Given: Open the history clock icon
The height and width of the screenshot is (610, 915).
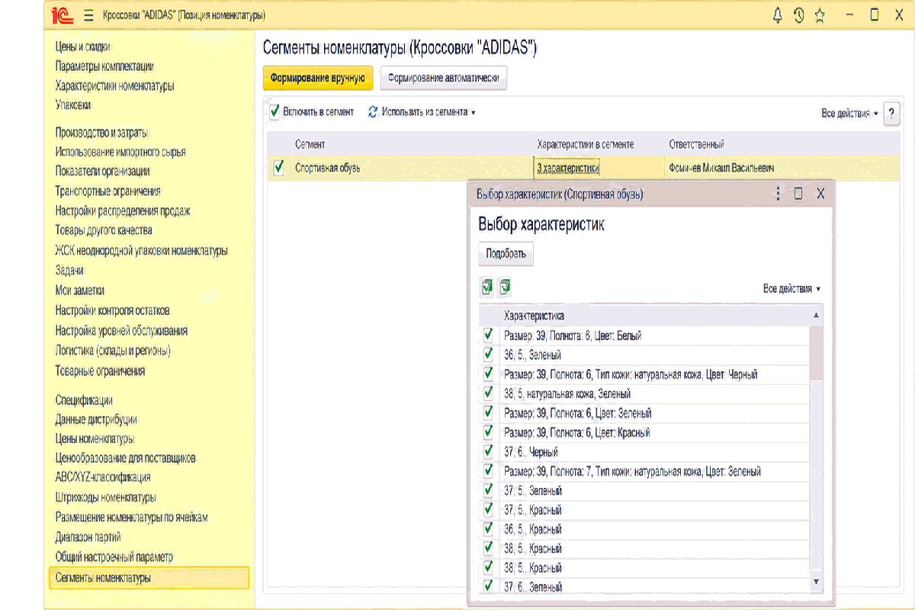Looking at the screenshot, I should point(798,14).
